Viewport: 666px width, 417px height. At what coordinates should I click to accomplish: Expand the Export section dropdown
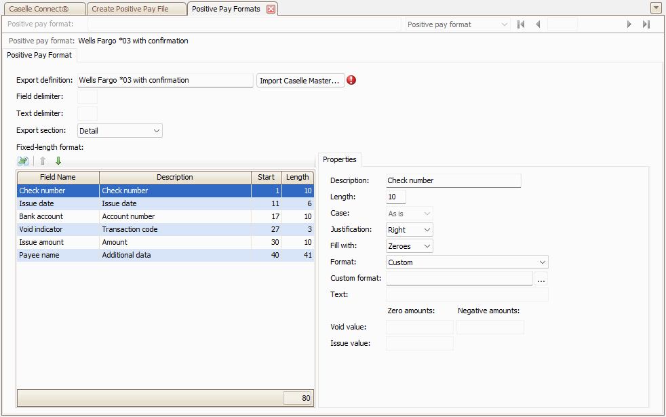(156, 130)
